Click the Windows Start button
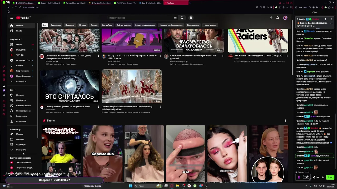Screen dimensions: 337x189 130,186
